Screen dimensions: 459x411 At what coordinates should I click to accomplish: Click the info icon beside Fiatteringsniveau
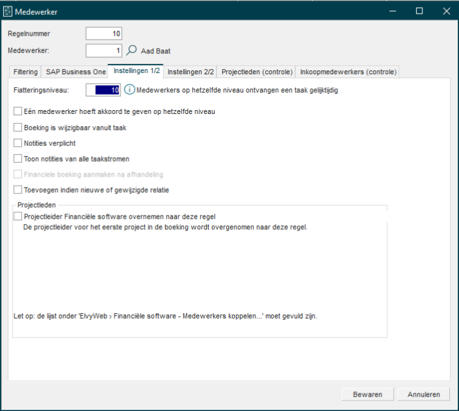click(130, 90)
